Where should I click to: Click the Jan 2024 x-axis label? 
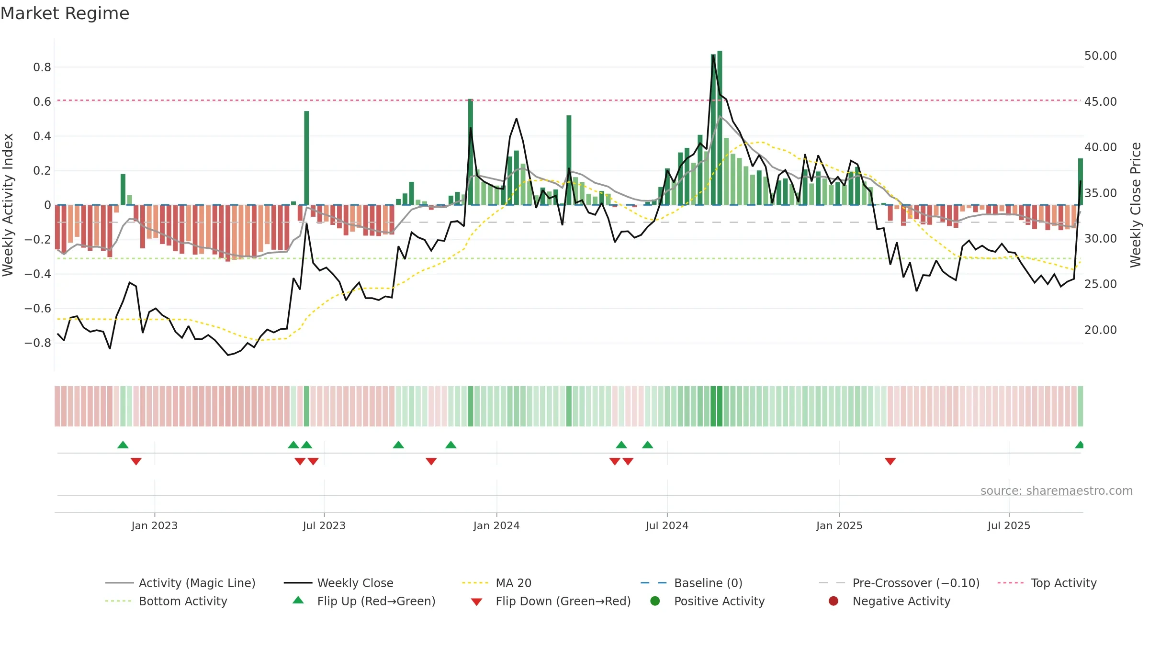pos(496,525)
